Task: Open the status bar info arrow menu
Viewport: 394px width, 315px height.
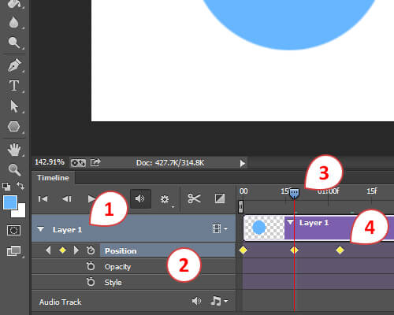Action: 243,163
